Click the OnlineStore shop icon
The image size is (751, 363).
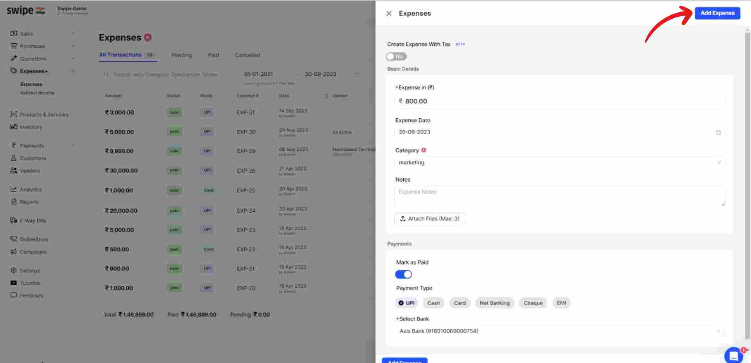14,239
